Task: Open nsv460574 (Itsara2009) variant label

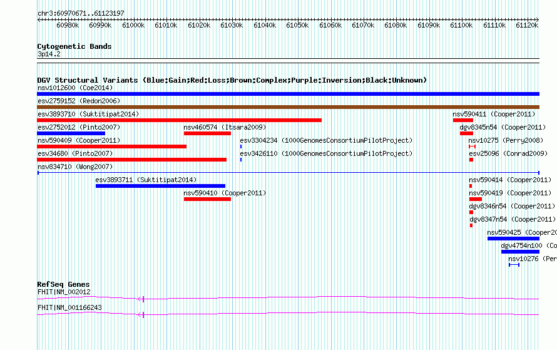Action: [225, 127]
